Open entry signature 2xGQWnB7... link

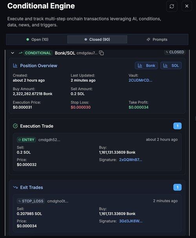[131, 160]
